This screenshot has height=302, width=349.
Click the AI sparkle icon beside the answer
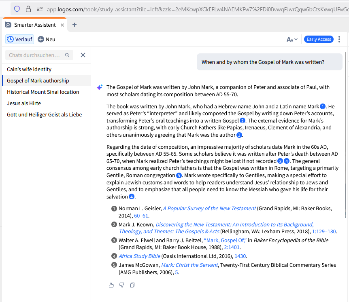(x=100, y=87)
